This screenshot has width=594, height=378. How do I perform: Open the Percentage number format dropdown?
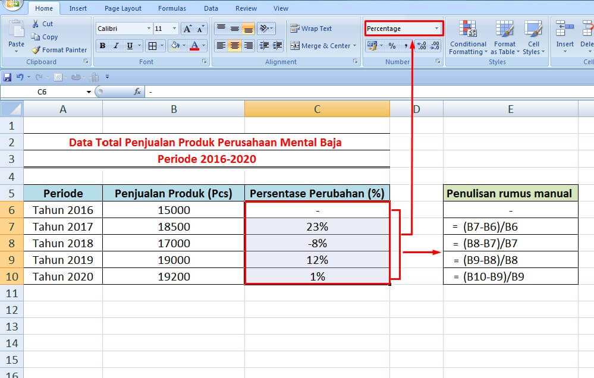pyautogui.click(x=438, y=28)
